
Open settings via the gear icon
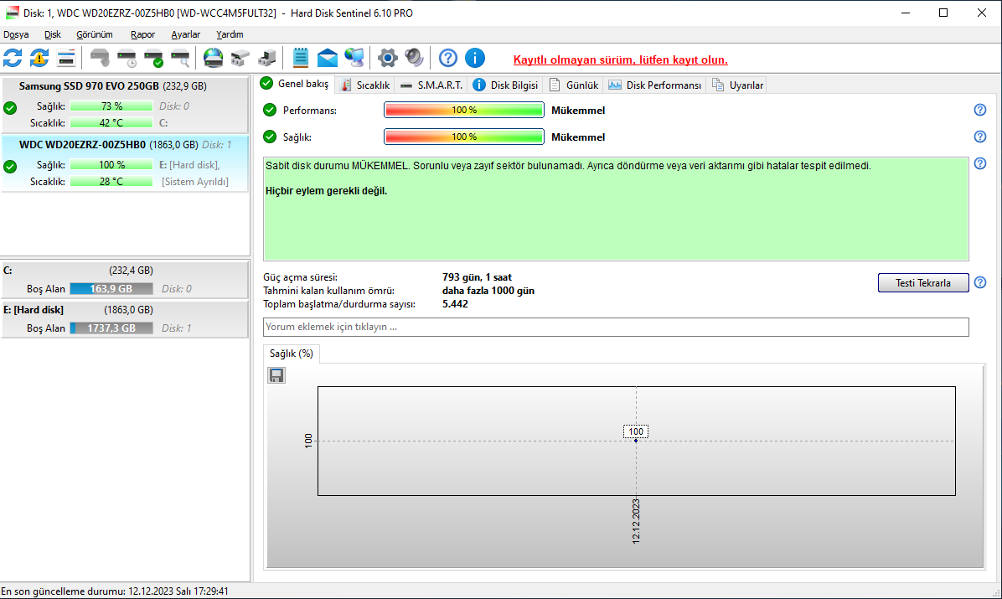pyautogui.click(x=387, y=58)
